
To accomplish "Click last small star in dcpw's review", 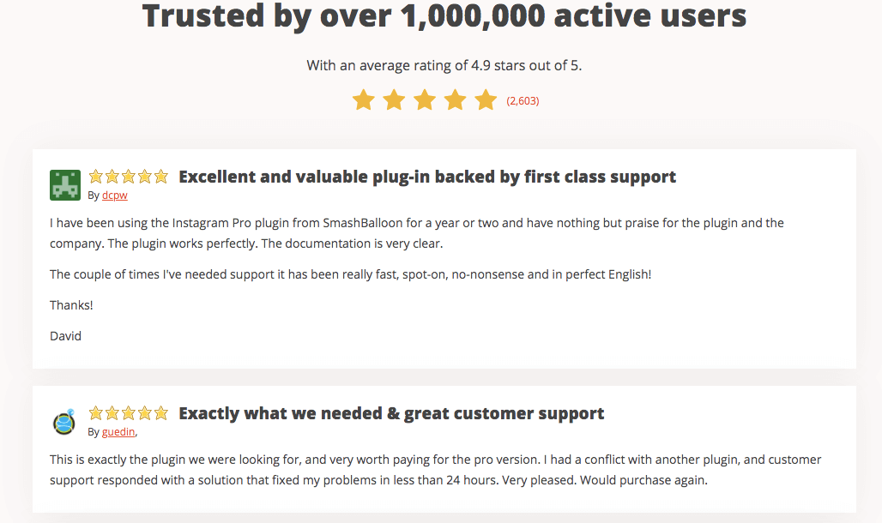I will (161, 177).
